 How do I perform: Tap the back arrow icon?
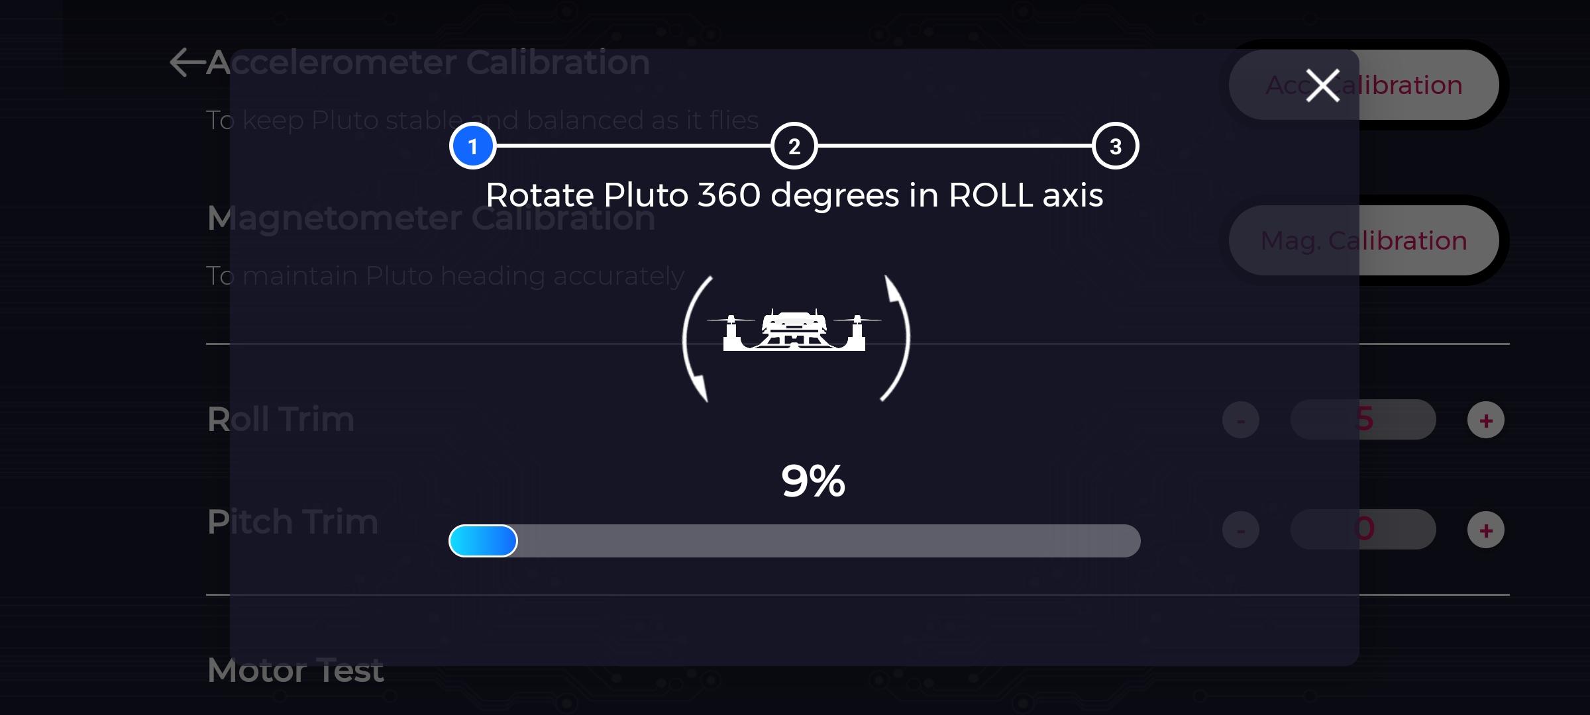[x=187, y=63]
